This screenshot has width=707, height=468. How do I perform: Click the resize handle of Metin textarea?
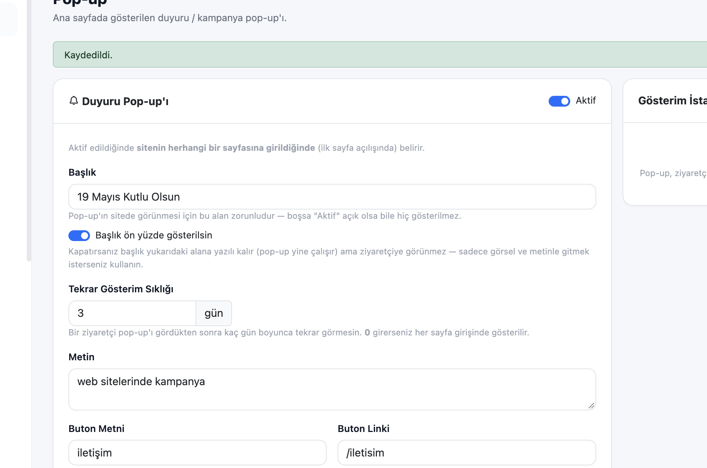pos(591,406)
